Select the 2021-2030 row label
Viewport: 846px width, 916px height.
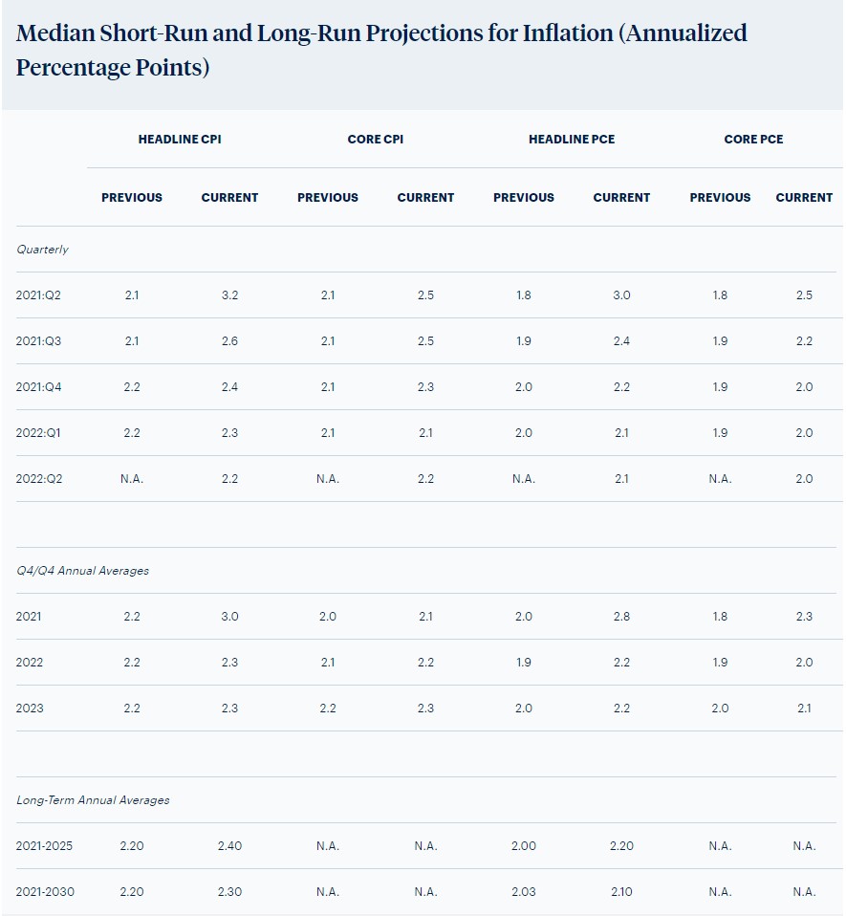(x=45, y=892)
